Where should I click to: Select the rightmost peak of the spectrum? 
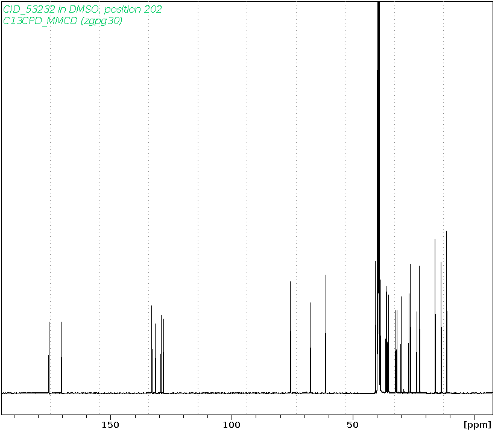[x=446, y=311]
